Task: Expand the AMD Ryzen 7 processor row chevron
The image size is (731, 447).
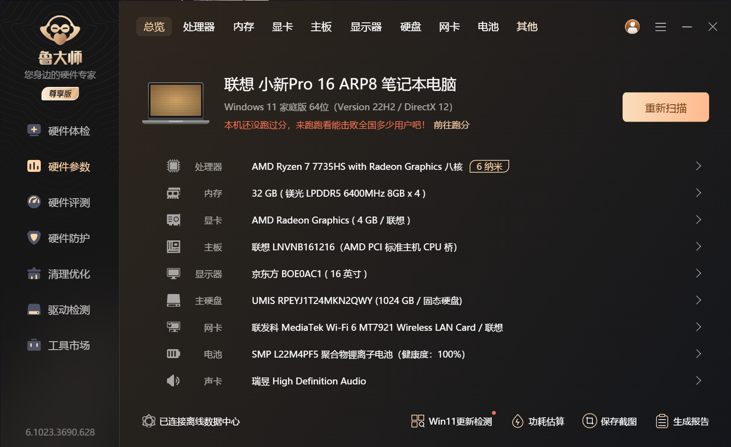Action: point(698,166)
